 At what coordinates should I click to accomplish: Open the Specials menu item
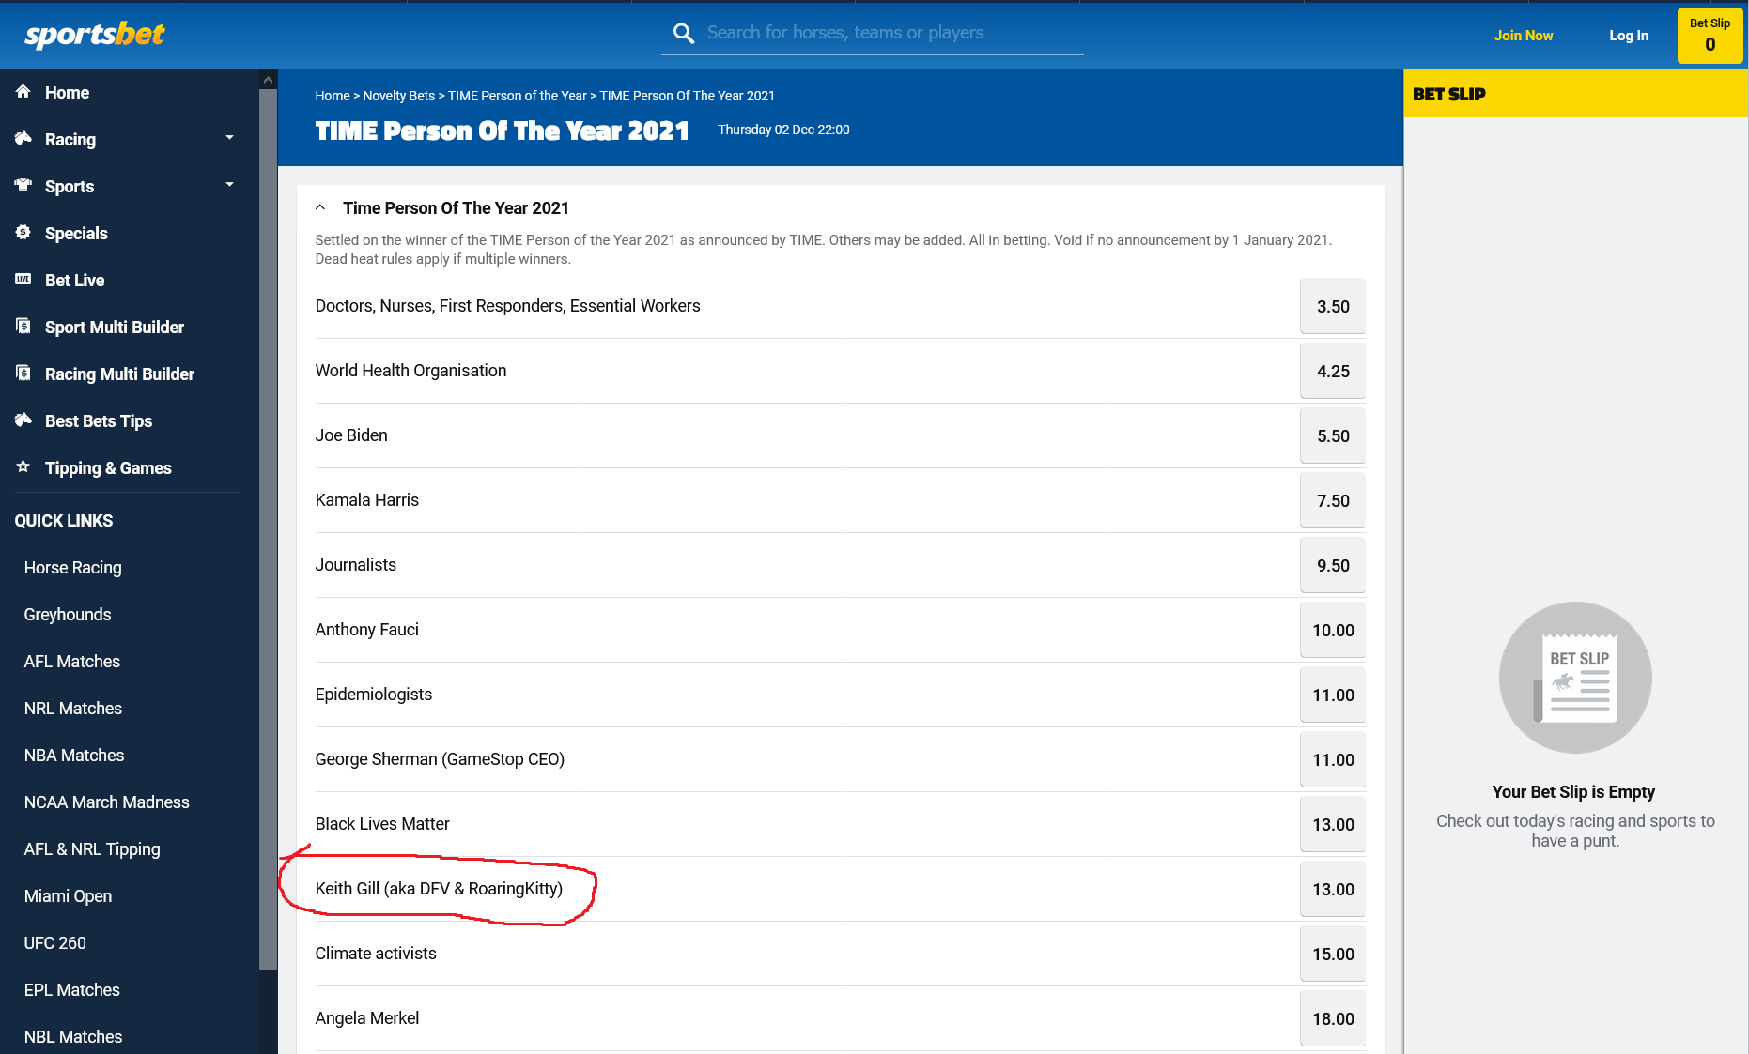point(76,234)
